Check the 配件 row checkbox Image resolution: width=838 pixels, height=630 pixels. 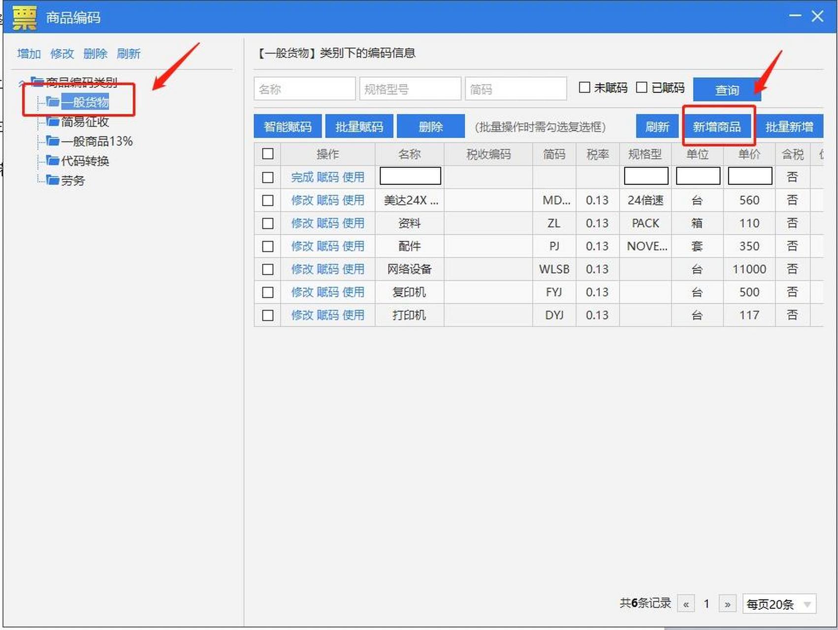point(268,246)
